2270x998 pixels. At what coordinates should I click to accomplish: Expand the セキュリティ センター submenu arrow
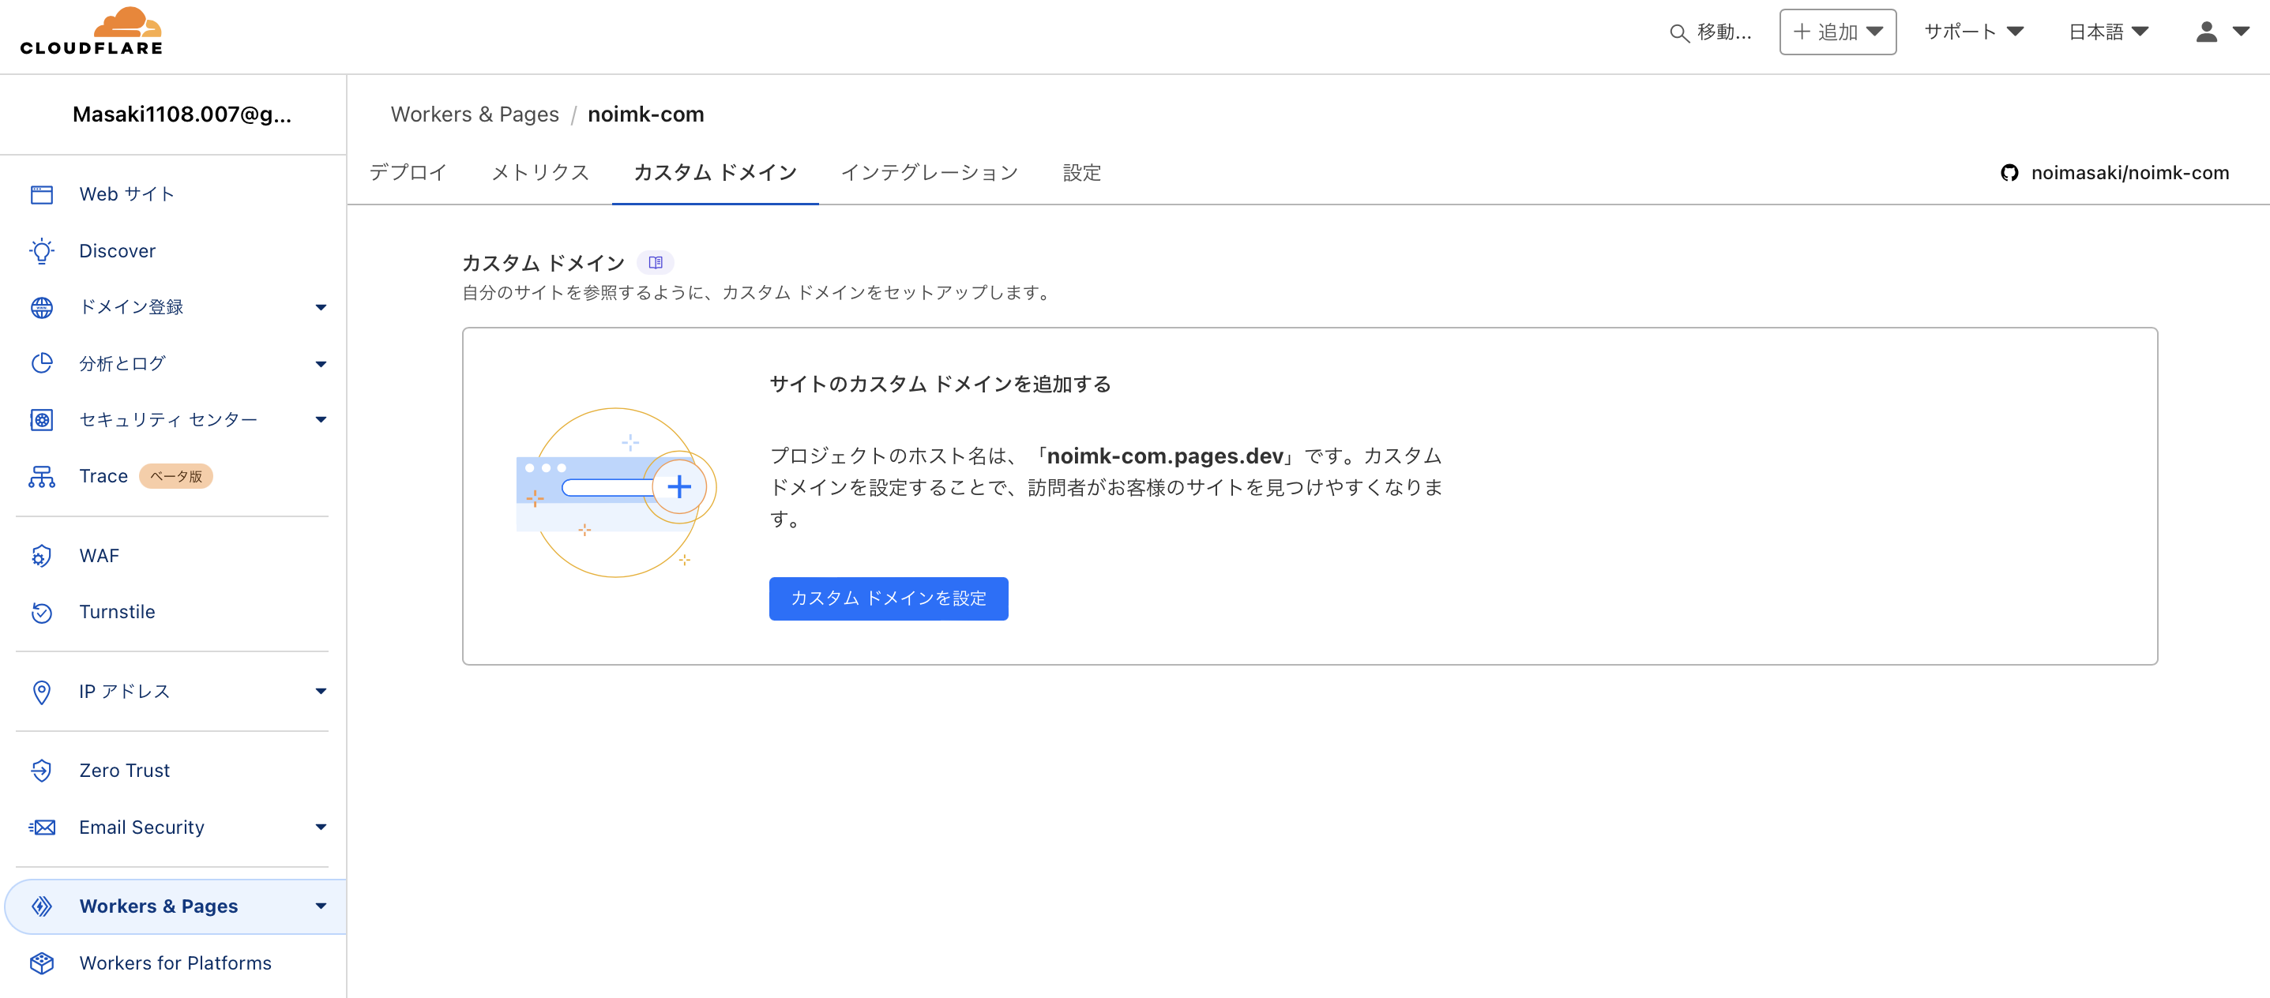pyautogui.click(x=321, y=420)
